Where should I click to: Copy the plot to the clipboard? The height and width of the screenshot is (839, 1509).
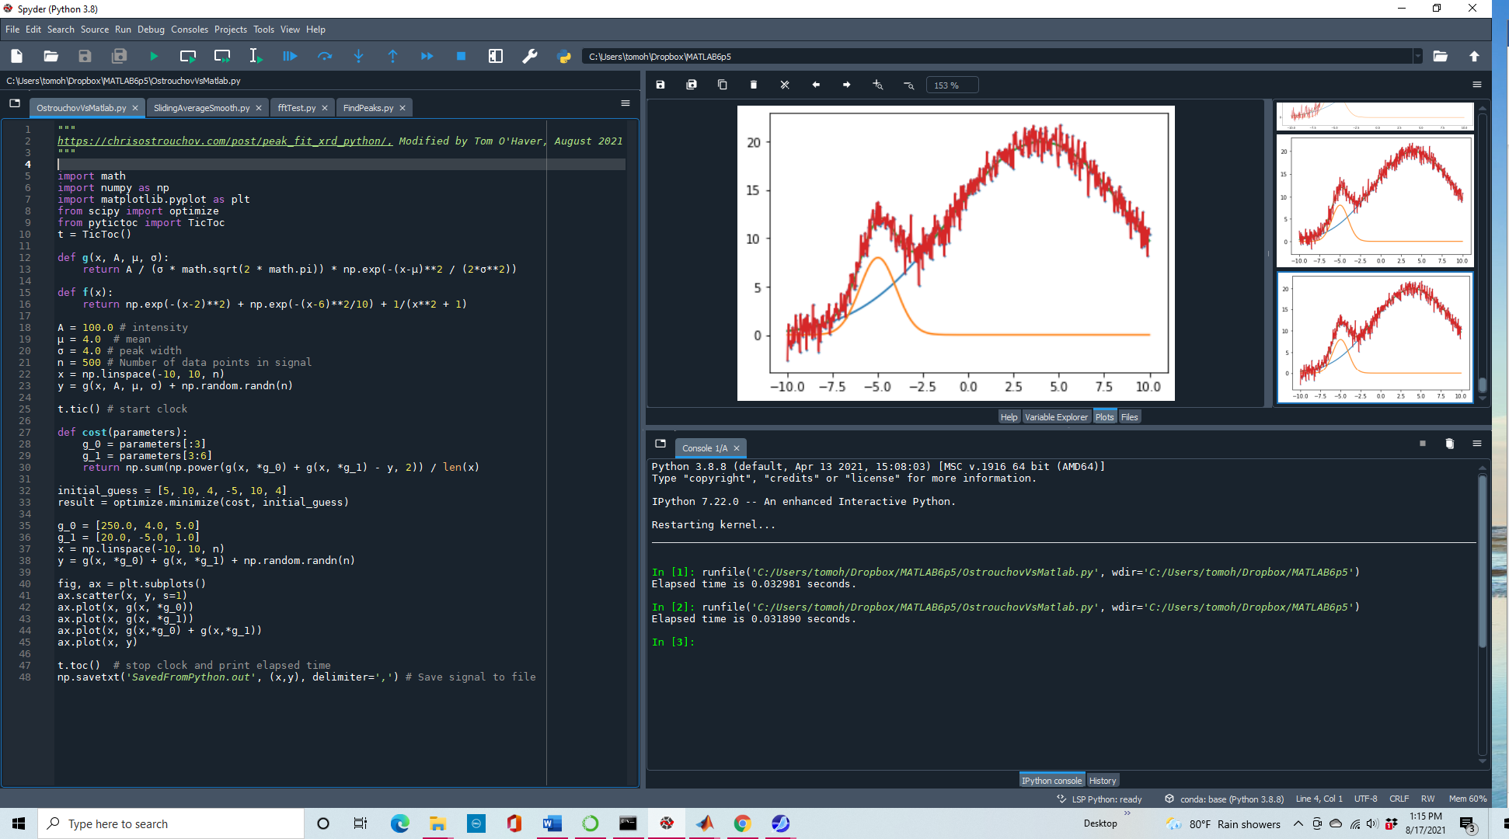coord(722,85)
